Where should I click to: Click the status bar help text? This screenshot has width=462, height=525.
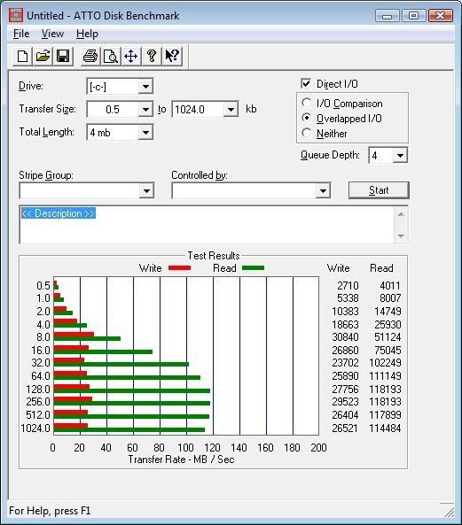click(50, 511)
